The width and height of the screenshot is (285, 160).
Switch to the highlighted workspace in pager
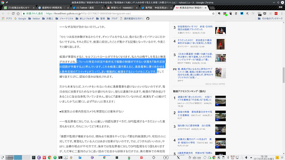(18, 157)
